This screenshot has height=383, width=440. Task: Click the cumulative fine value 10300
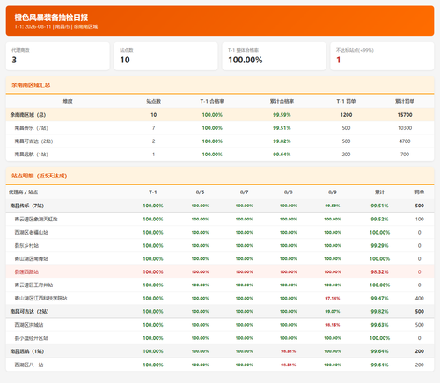[x=405, y=128]
